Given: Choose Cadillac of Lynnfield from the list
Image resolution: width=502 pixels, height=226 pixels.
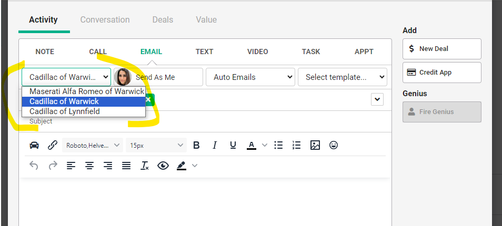Looking at the screenshot, I should click(65, 111).
